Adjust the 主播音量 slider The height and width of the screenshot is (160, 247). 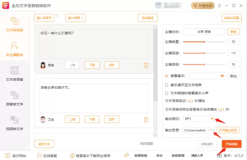[x=204, y=42]
